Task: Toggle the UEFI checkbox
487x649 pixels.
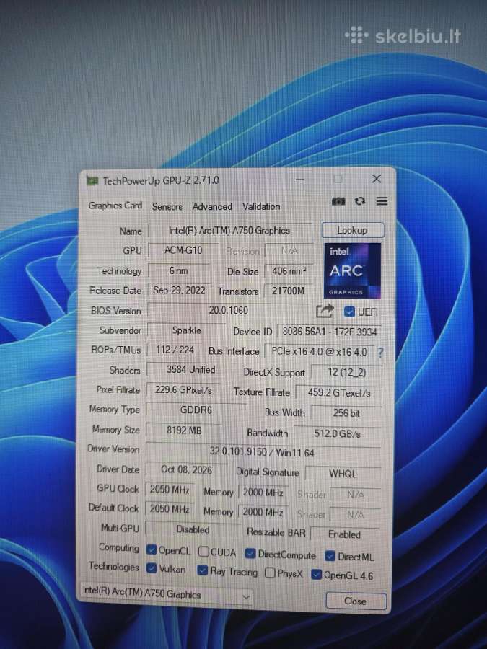Action: 349,312
